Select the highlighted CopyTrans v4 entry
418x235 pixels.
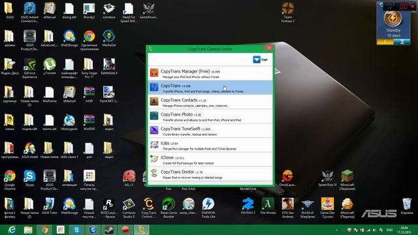210,87
